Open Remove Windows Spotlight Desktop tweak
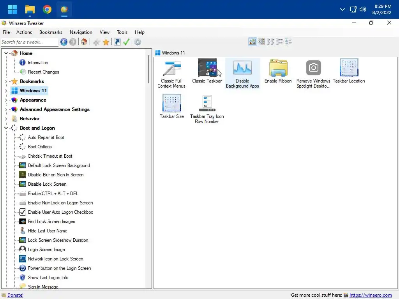Viewport: 399px width, 299px height. [313, 74]
